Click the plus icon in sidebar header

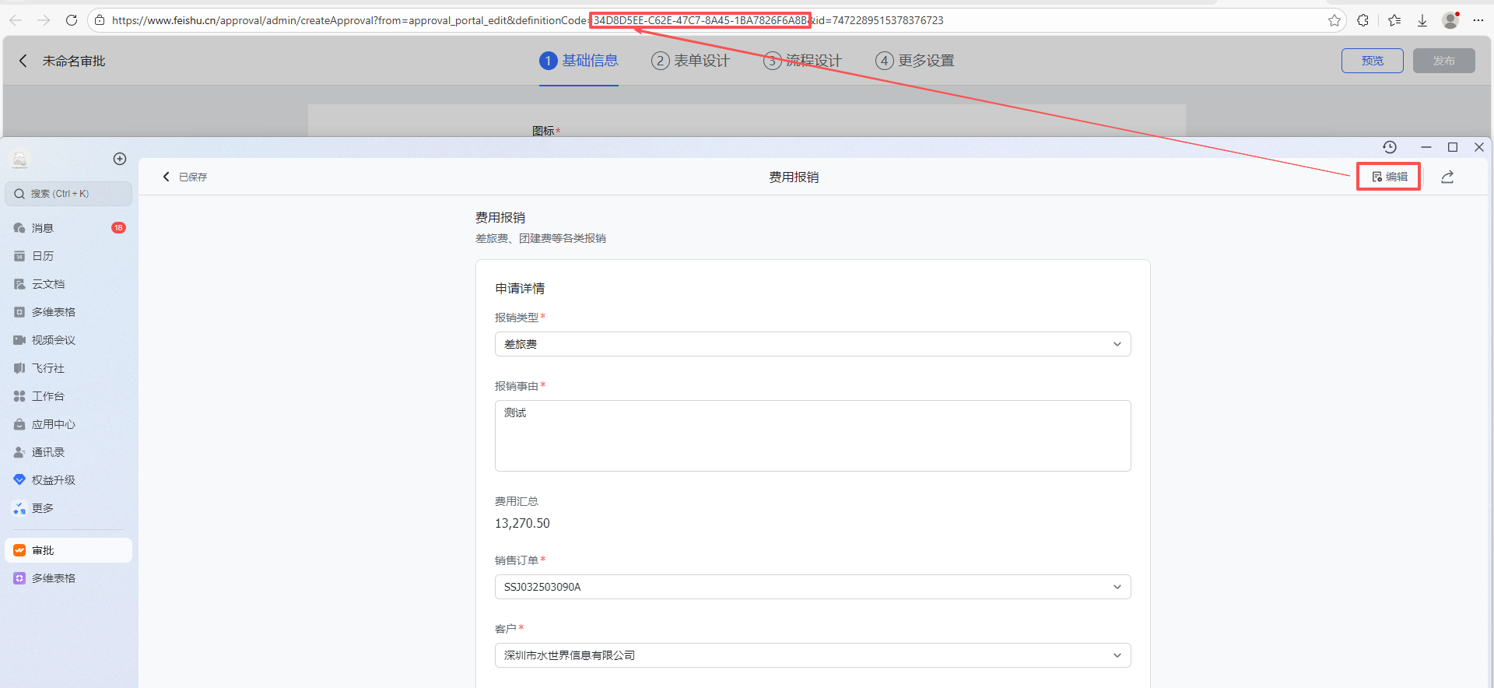pos(120,159)
